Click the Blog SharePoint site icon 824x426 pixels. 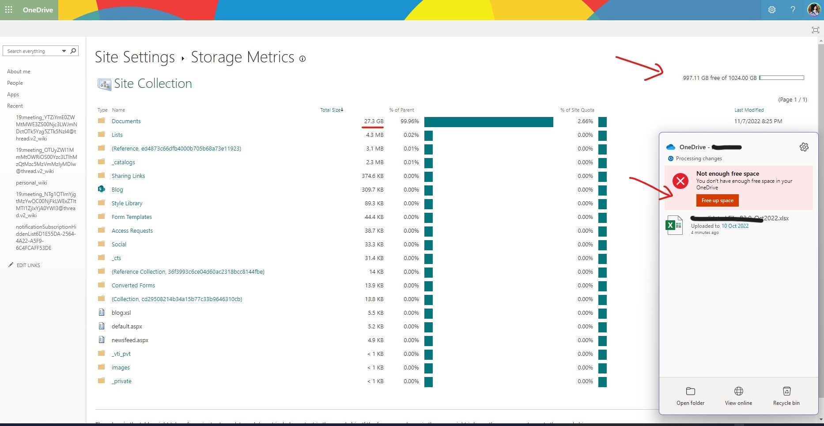(102, 189)
